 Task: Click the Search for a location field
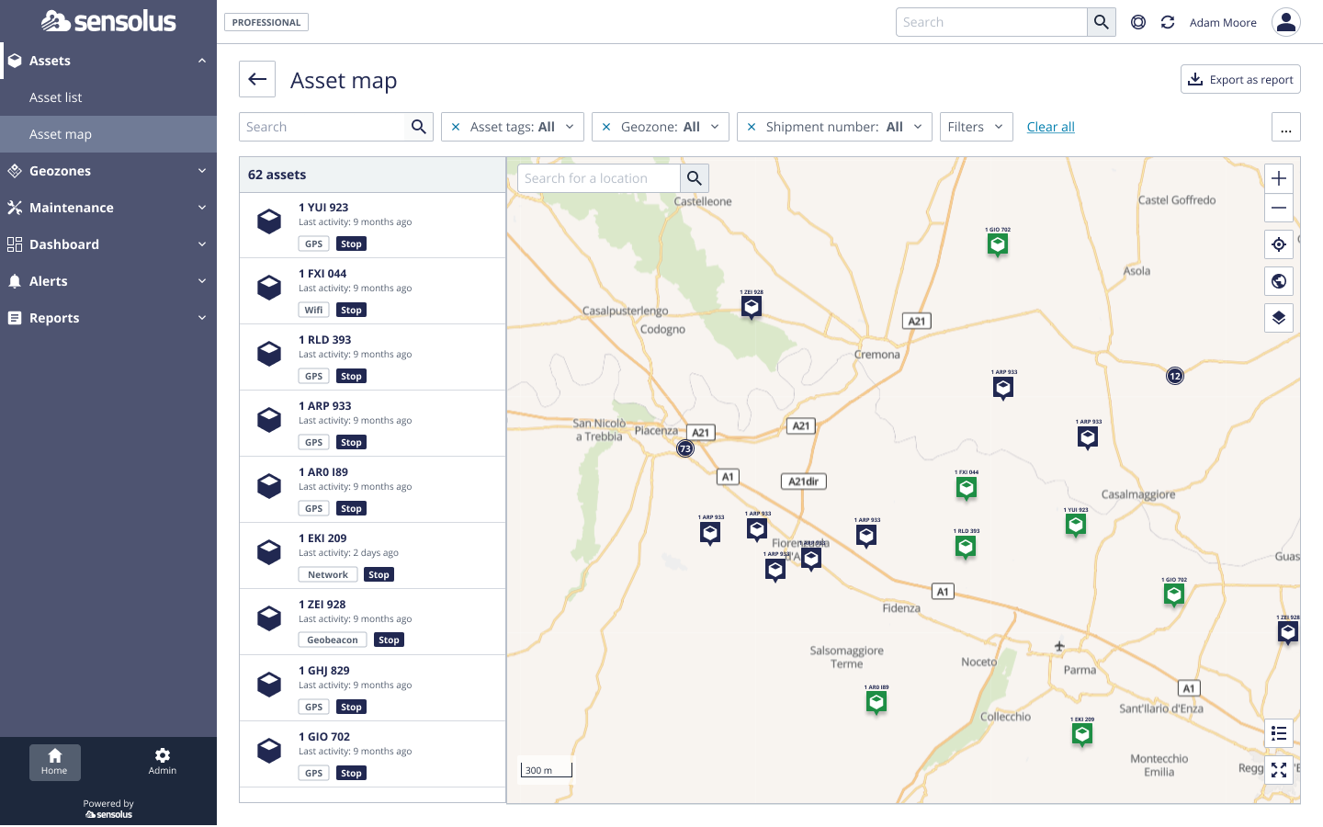pos(598,177)
